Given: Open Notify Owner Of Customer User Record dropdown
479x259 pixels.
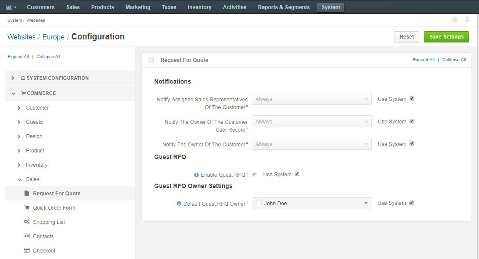Looking at the screenshot, I should click(x=312, y=121).
